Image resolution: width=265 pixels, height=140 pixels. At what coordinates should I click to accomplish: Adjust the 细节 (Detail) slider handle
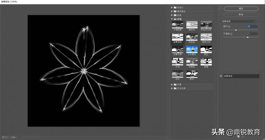pos(236,30)
